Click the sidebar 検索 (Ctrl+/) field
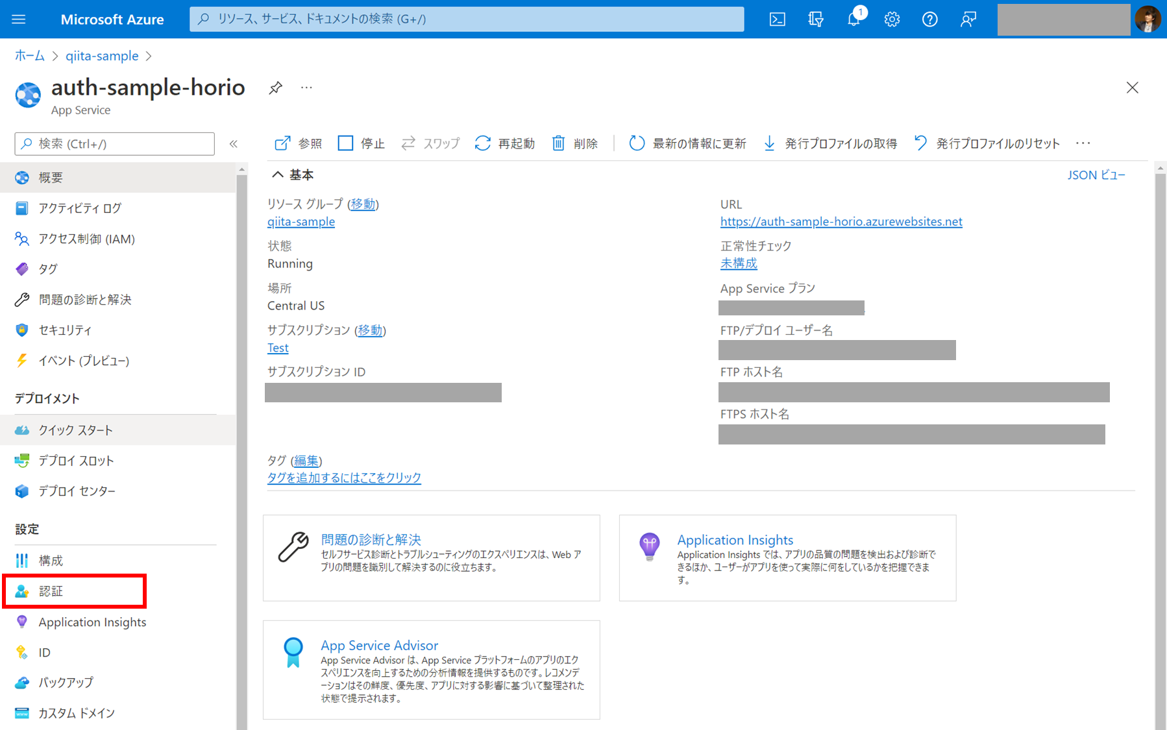 click(x=114, y=144)
